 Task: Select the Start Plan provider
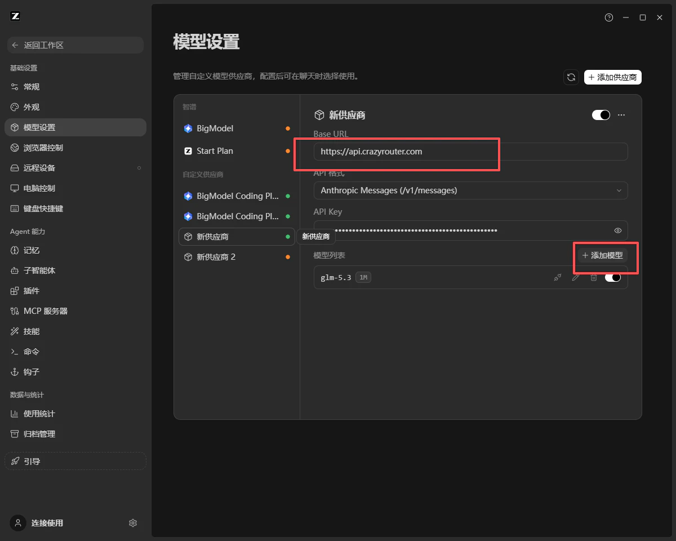237,151
